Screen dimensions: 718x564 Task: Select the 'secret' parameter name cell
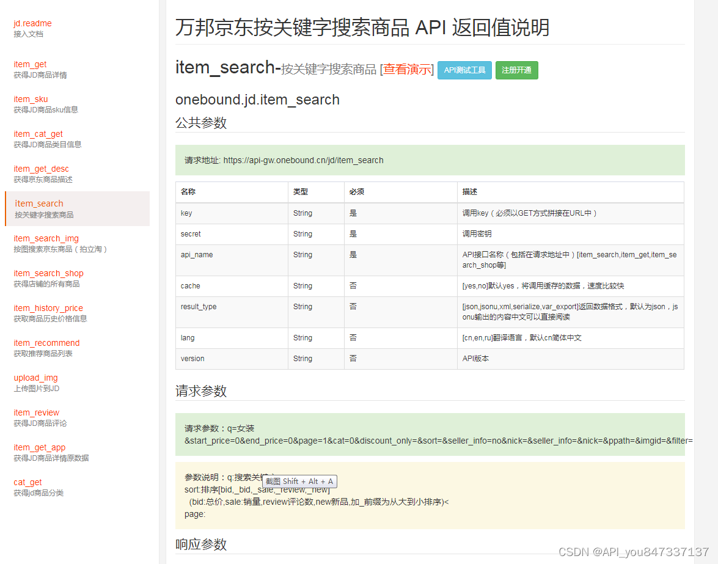232,234
